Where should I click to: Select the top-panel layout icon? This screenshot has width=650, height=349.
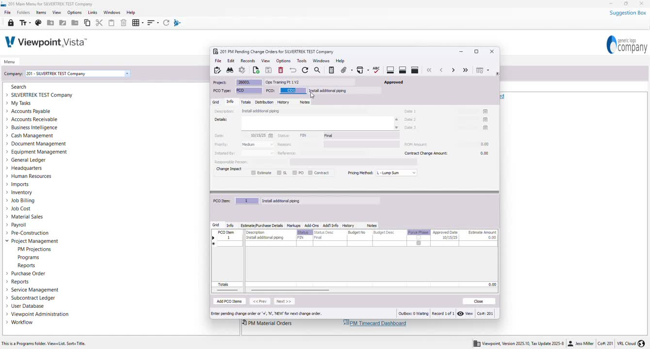click(x=415, y=70)
